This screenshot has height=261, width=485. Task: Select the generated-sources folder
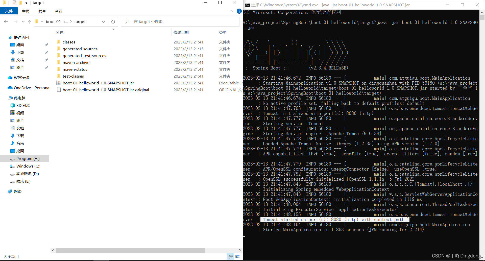coord(80,49)
